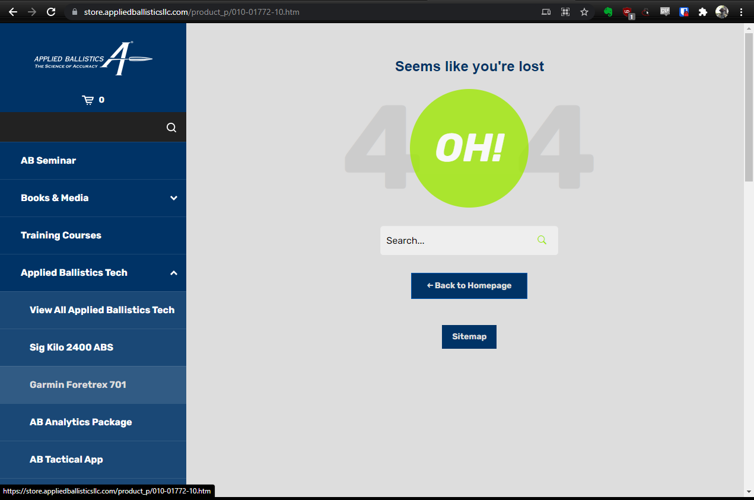754x500 pixels.
Task: Click the "Seems like you're lost" heading
Action: pos(469,66)
